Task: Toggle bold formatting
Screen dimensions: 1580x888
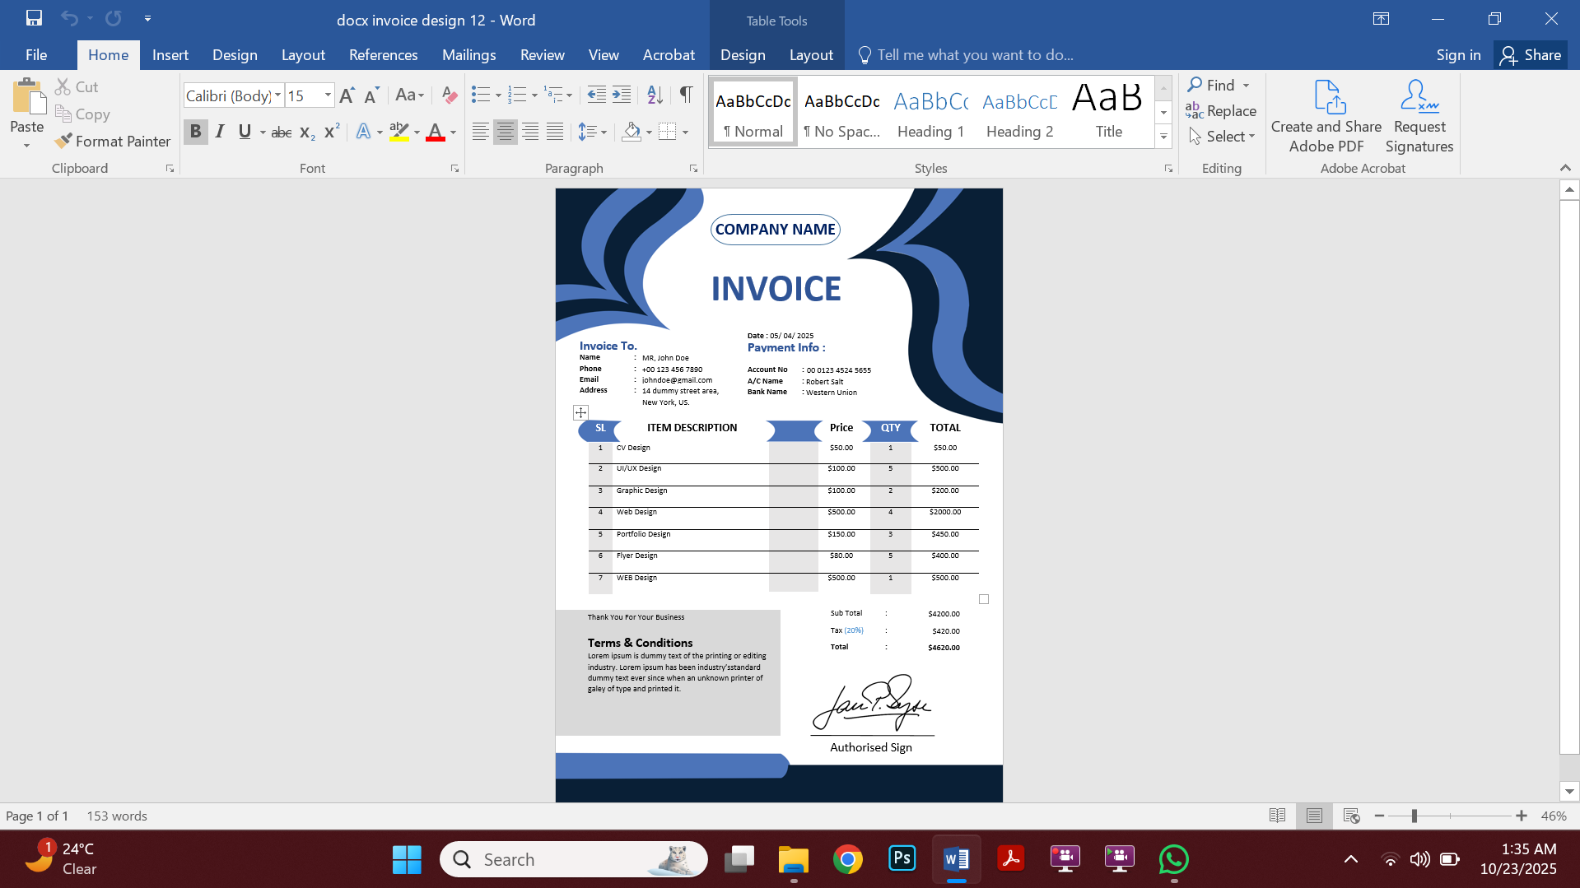Action: point(195,131)
